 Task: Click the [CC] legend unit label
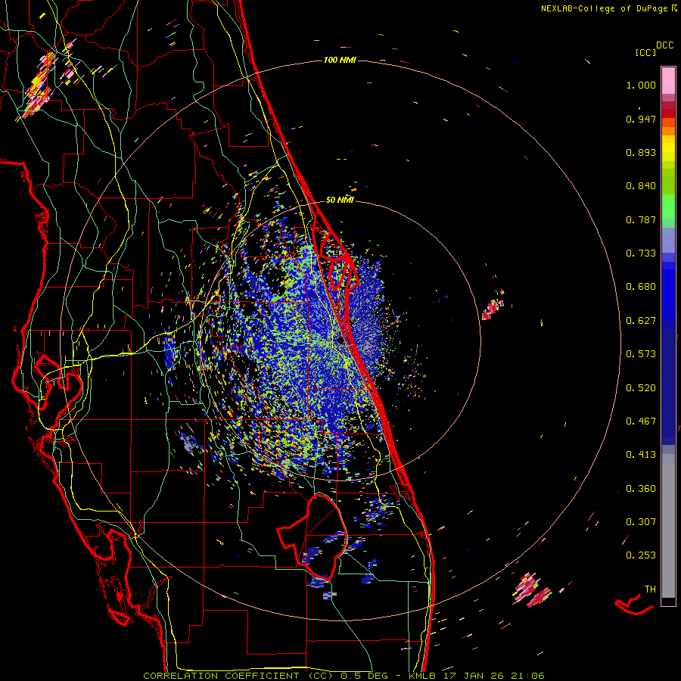645,52
